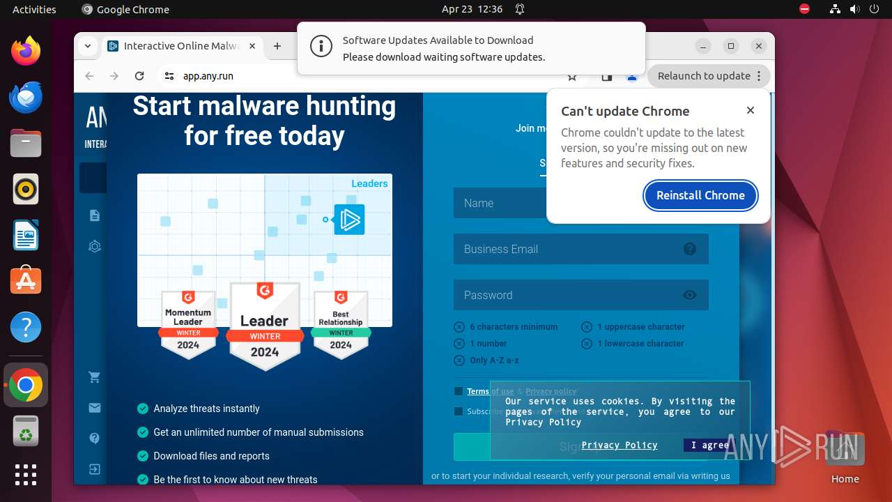The image size is (892, 502).
Task: Open Chrome side panel icon
Action: [607, 76]
